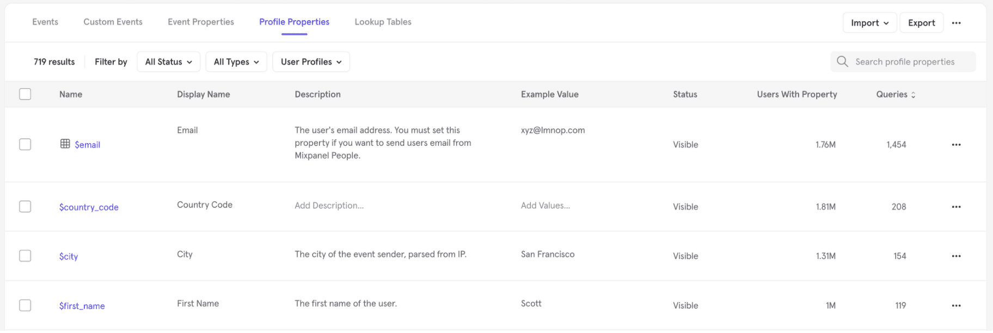Click the Visible status in $email row
This screenshot has height=333, width=993.
tap(685, 145)
